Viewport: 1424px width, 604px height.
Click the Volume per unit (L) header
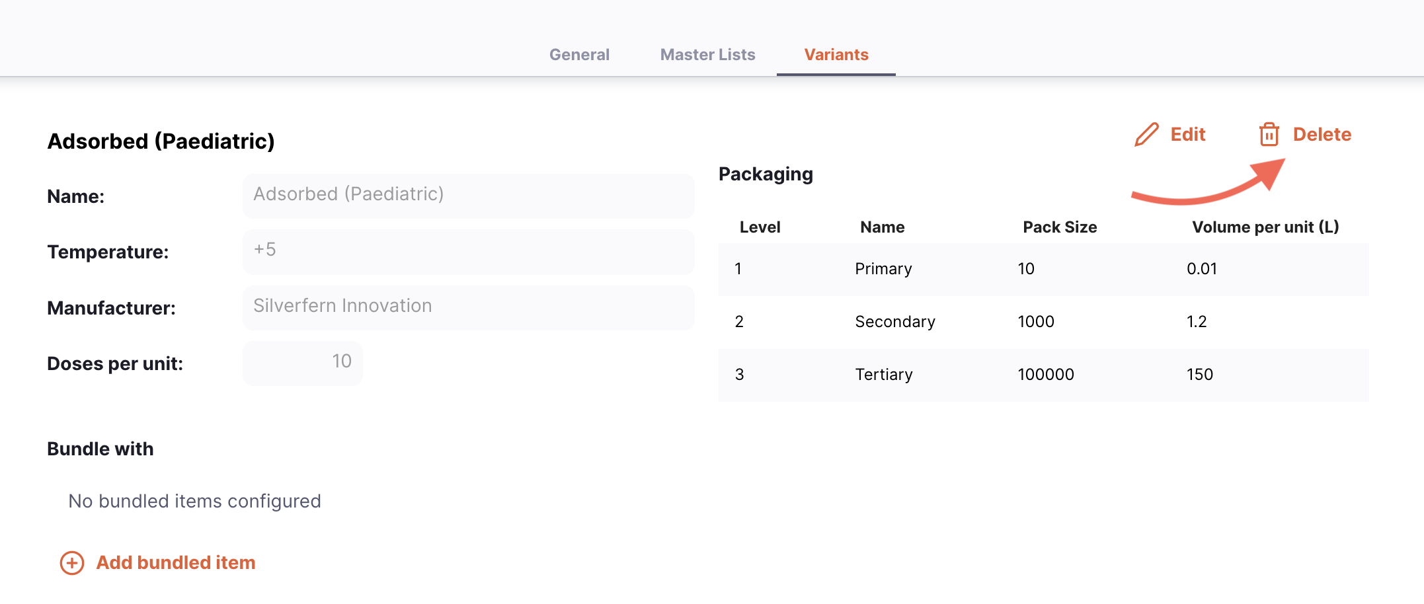pyautogui.click(x=1265, y=227)
